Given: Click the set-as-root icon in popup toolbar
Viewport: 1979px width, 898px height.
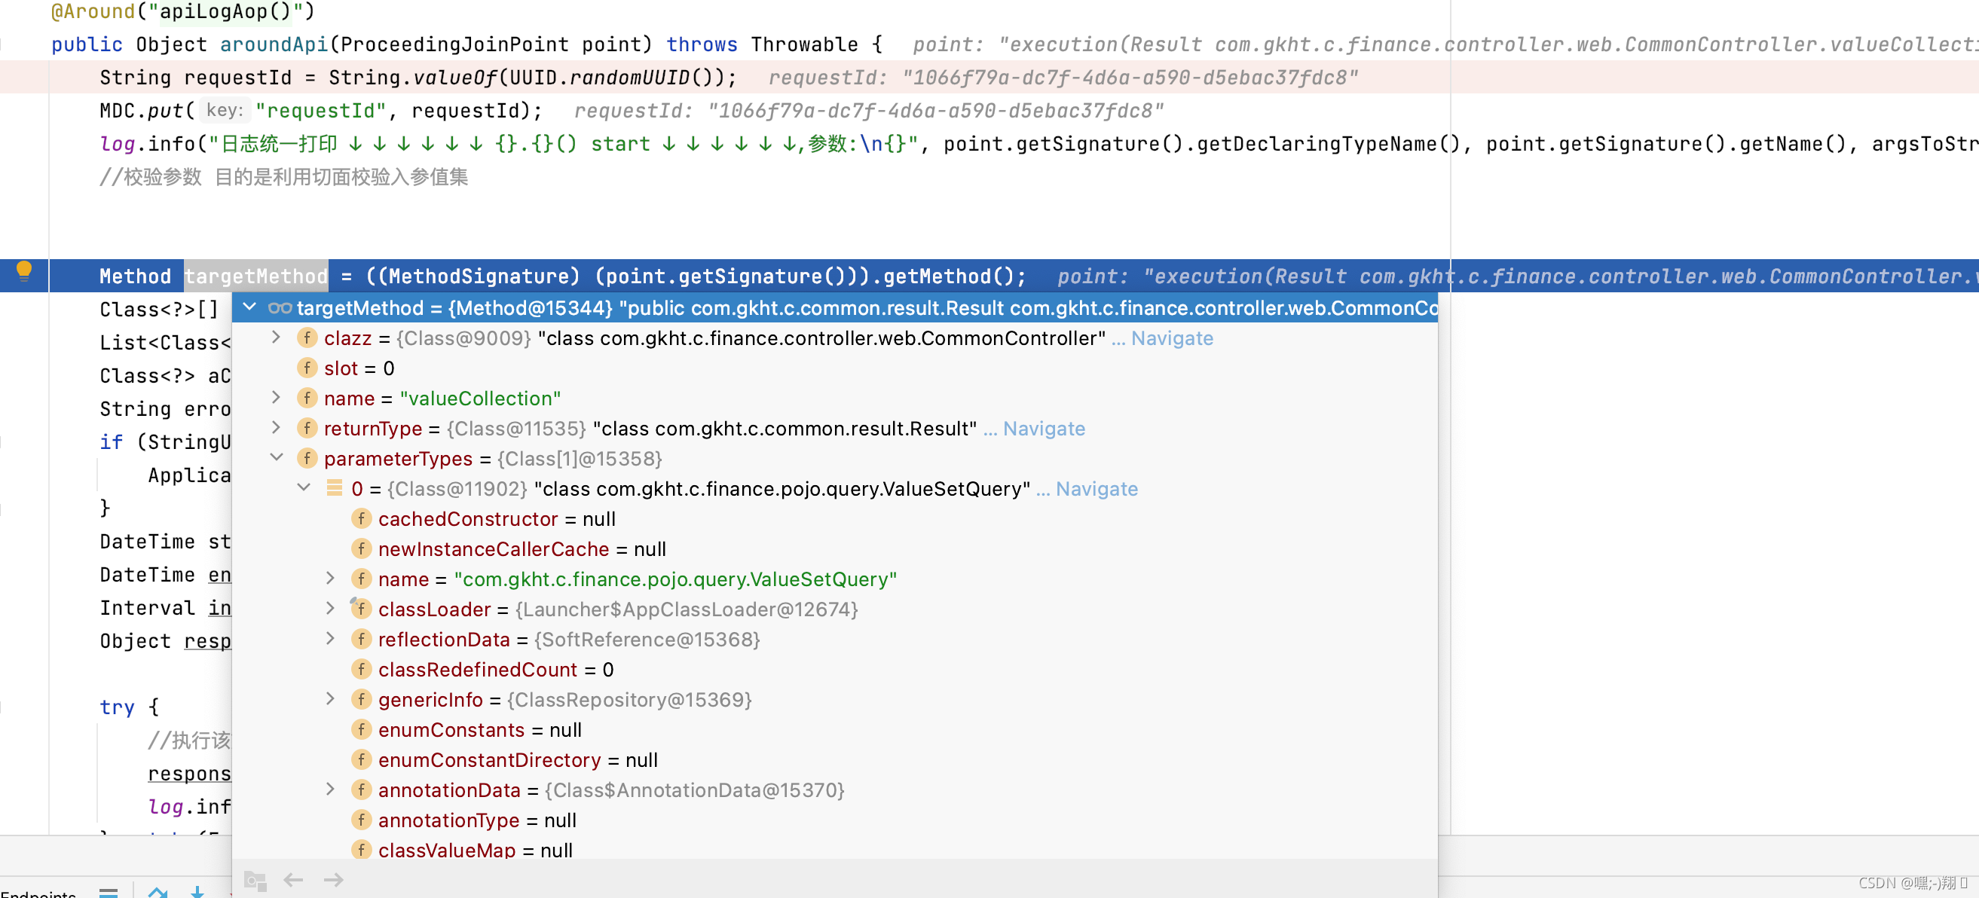Looking at the screenshot, I should tap(255, 881).
